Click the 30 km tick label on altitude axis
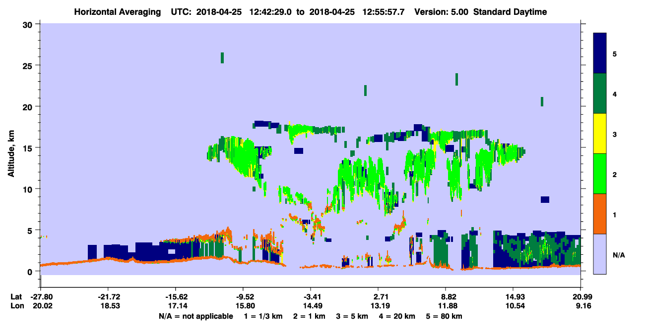This screenshot has width=645, height=330. [30, 24]
